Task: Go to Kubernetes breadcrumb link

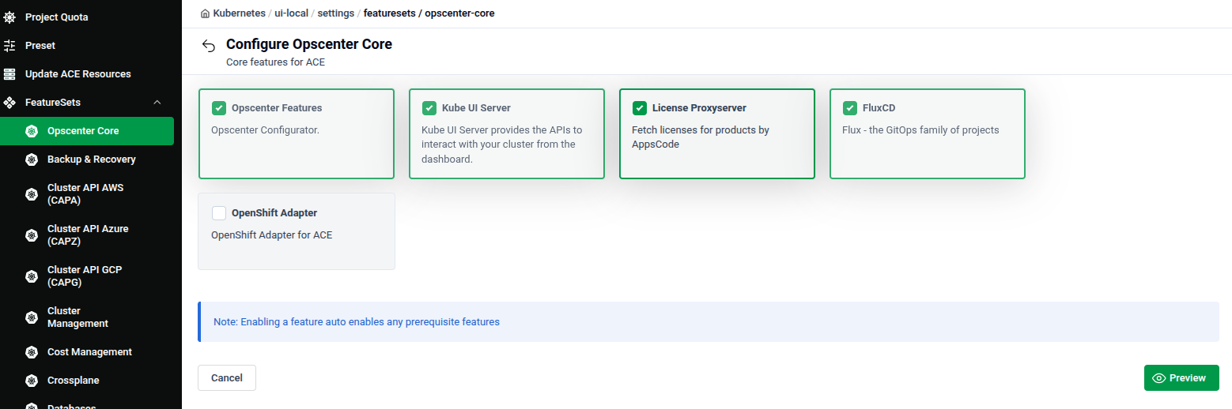Action: [239, 13]
